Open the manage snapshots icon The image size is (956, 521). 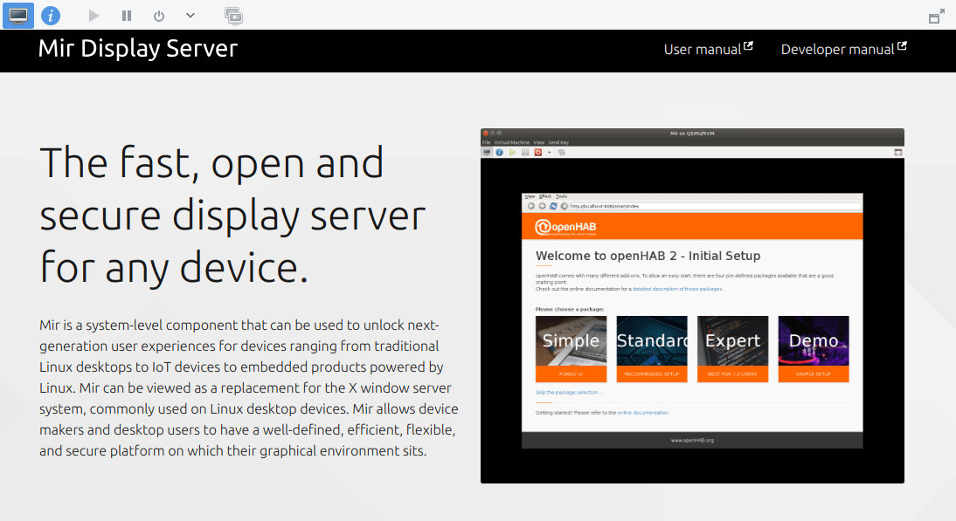233,16
